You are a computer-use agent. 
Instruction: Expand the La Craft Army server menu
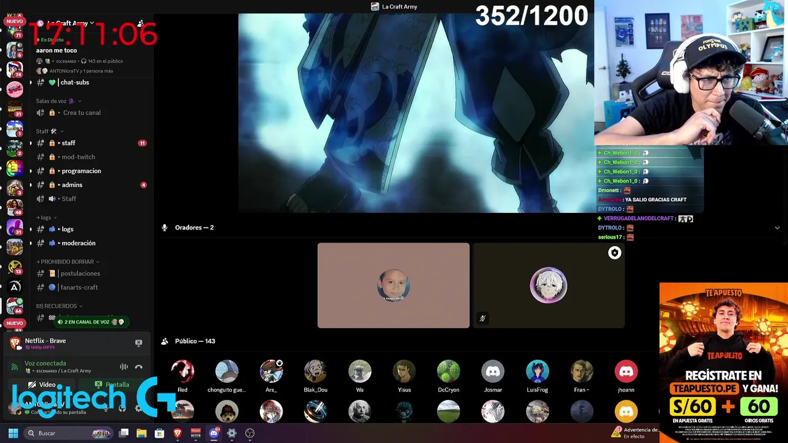coord(70,23)
